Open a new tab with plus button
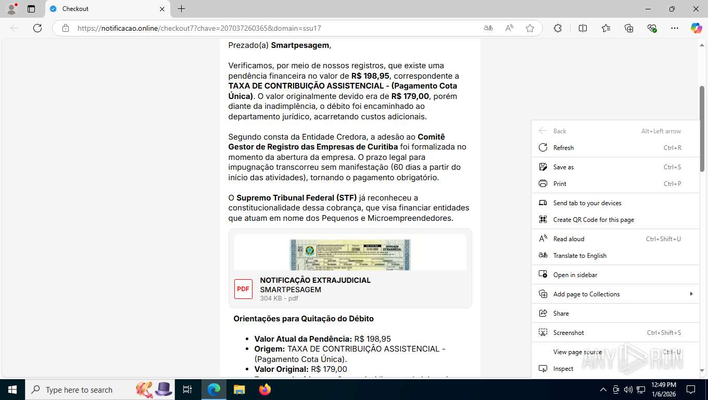This screenshot has height=400, width=708. click(181, 9)
